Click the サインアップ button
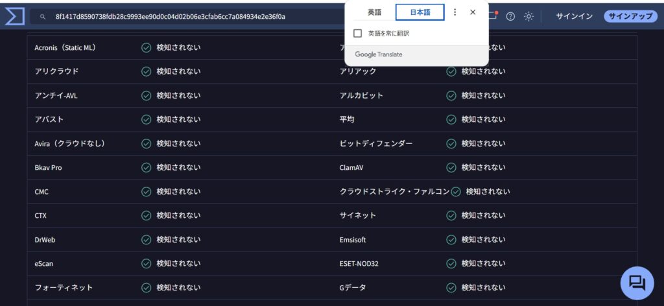The image size is (664, 306). pyautogui.click(x=630, y=16)
